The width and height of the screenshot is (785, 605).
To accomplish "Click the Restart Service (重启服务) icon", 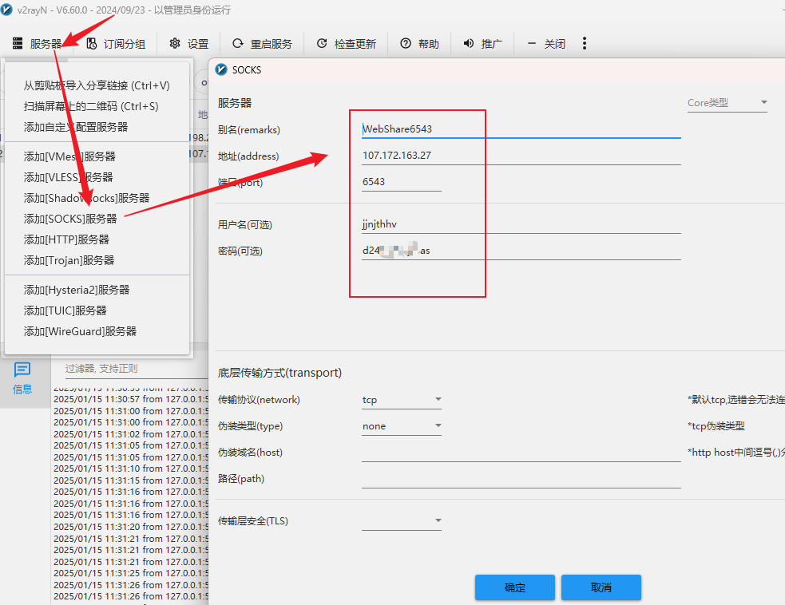I will coord(238,44).
